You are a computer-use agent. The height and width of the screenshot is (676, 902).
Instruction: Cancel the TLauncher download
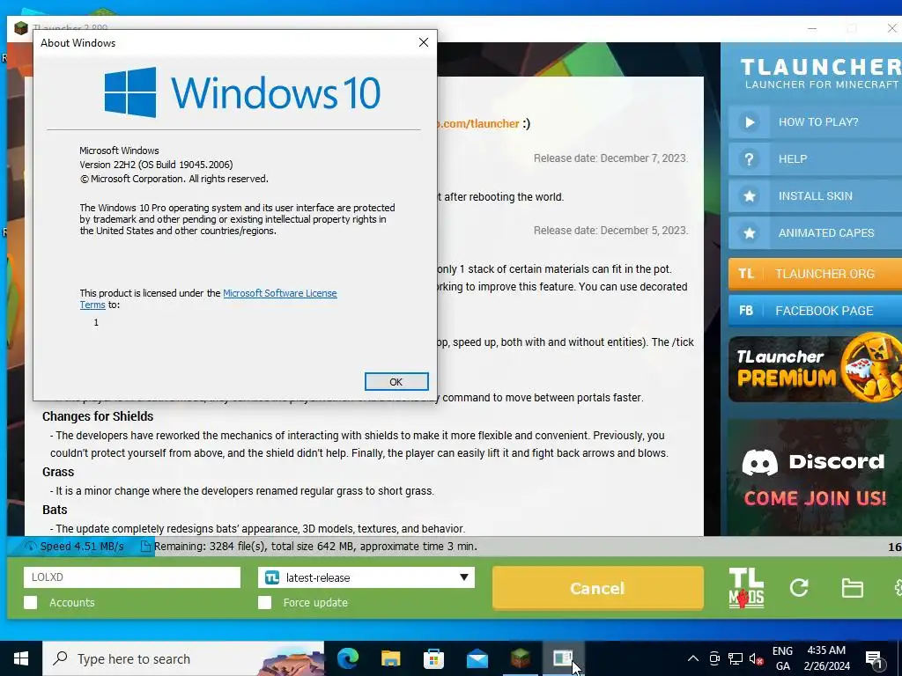tap(598, 588)
